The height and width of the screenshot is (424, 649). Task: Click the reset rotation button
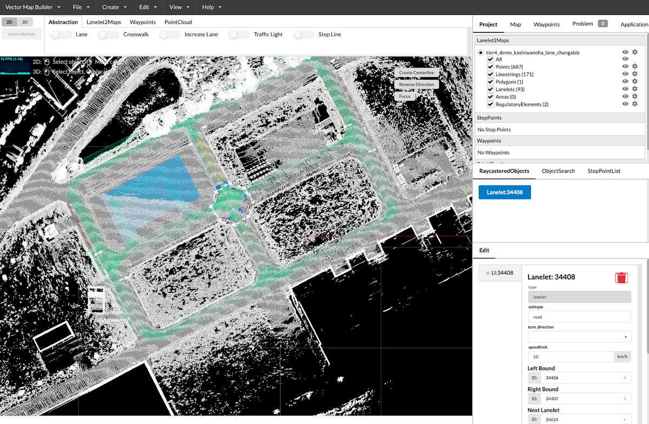tap(22, 33)
